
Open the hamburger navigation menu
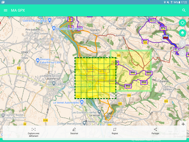pos(6,10)
